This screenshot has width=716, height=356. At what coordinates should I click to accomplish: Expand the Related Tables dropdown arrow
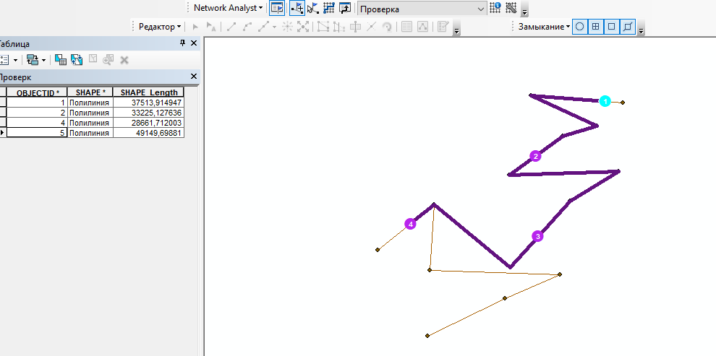click(44, 60)
